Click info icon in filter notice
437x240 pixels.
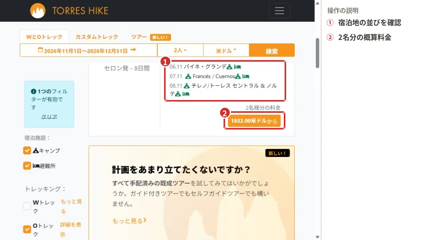(33, 92)
